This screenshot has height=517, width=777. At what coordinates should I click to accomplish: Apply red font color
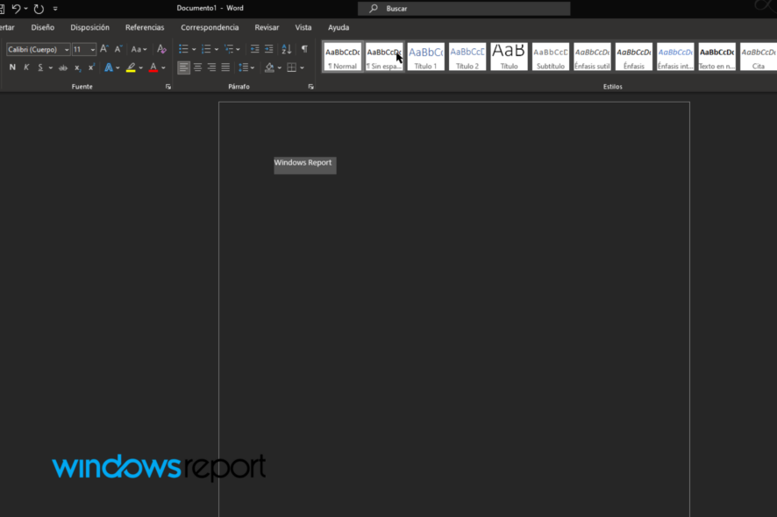[x=153, y=67]
